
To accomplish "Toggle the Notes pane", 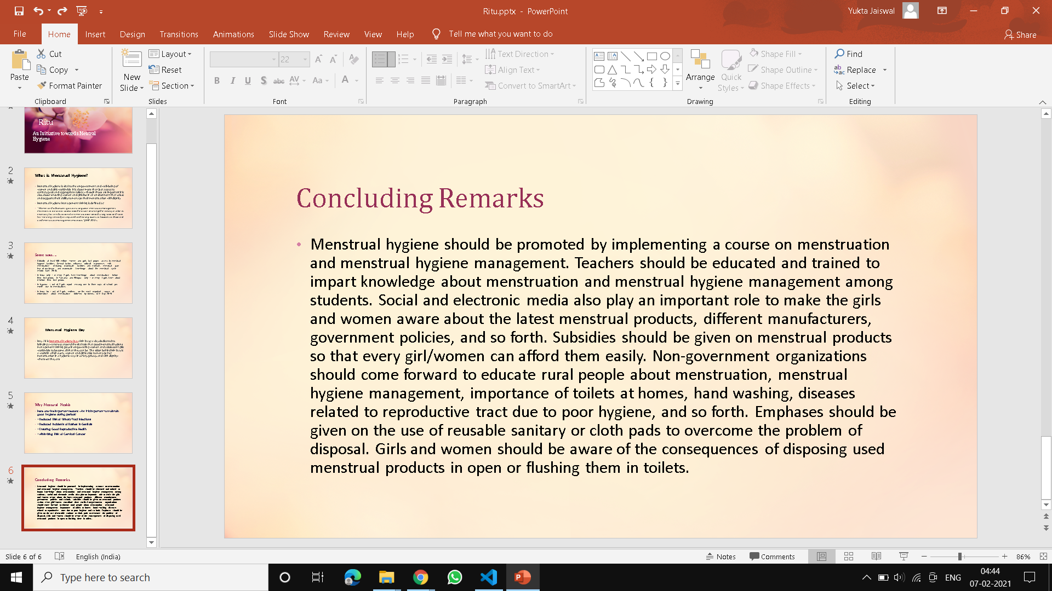I will coord(721,557).
